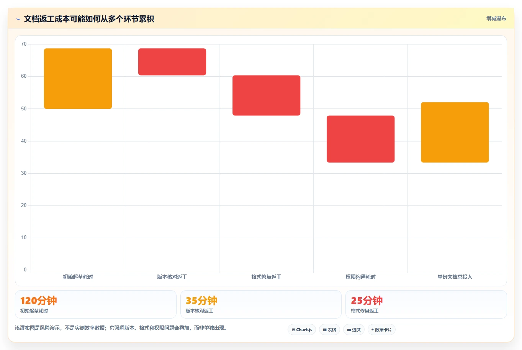Image resolution: width=522 pixels, height=350 pixels.
Task: Click the chart title 文档返工成本可能如何从多个环节累积
Action: [89, 19]
